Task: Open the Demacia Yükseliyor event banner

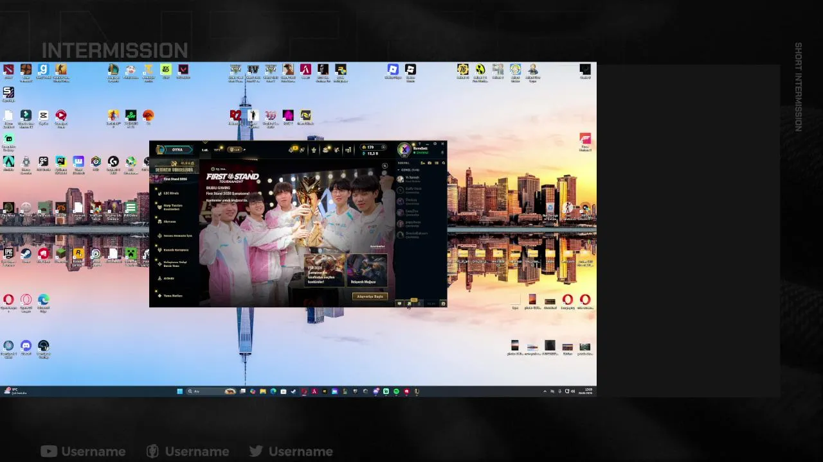Action: (174, 167)
